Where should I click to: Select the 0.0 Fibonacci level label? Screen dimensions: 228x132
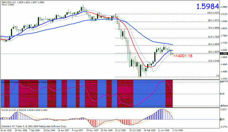(218, 76)
